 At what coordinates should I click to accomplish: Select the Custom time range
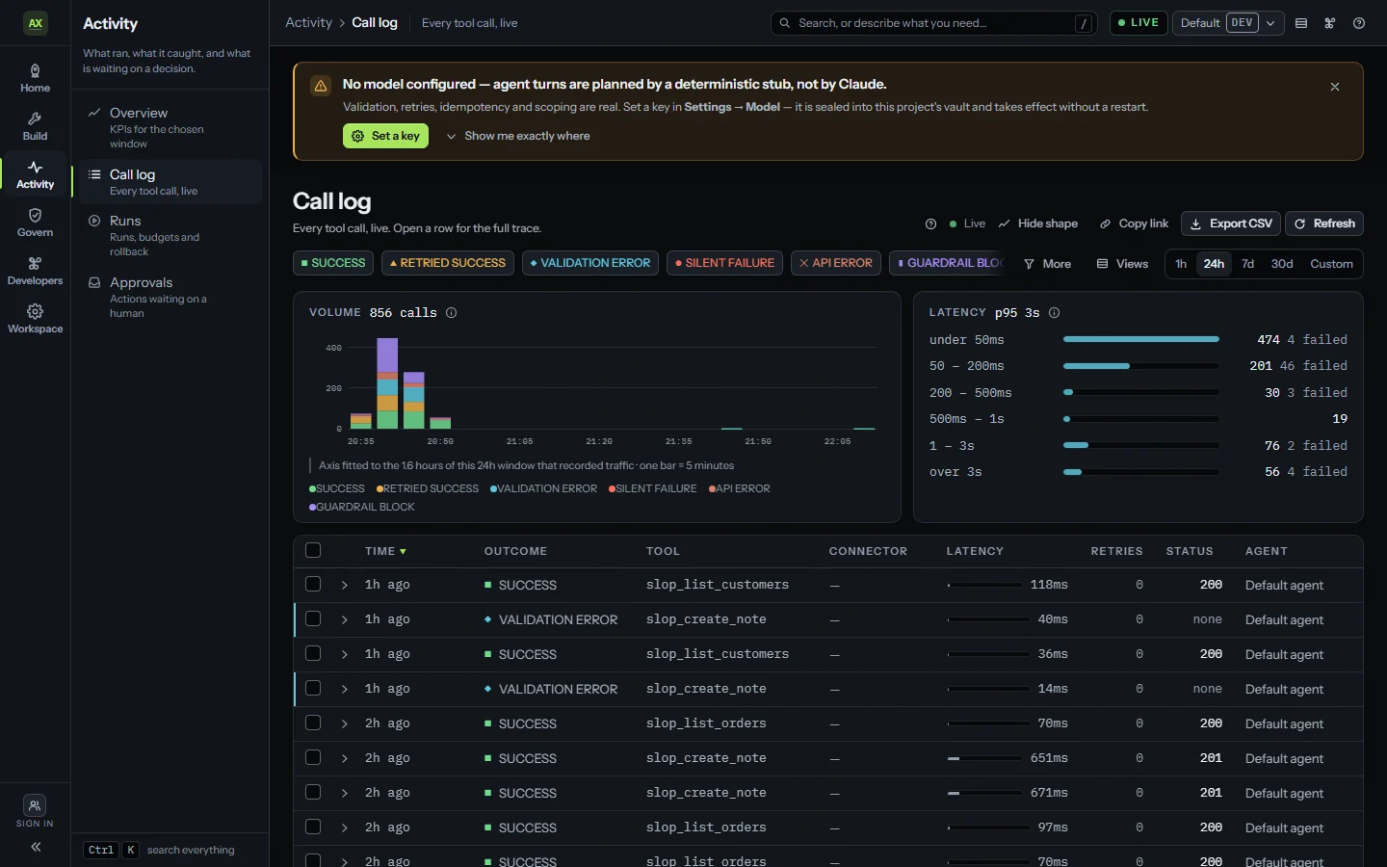coord(1331,264)
